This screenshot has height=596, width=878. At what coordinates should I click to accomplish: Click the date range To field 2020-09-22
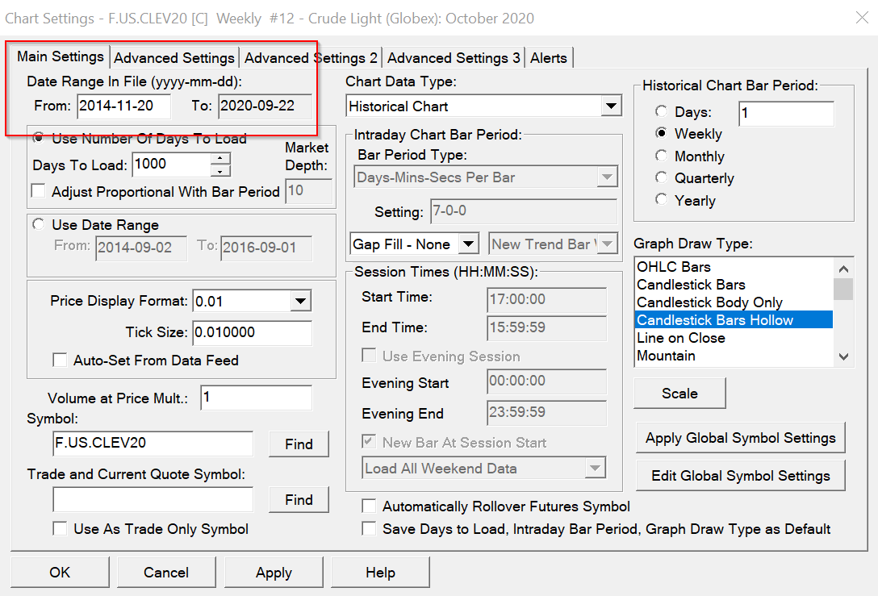tap(265, 106)
